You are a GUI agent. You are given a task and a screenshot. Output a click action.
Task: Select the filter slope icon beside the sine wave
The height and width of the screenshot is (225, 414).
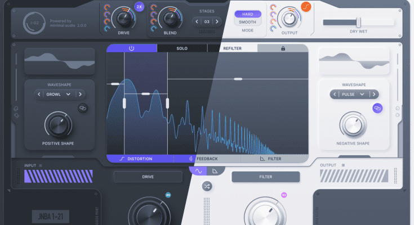[215, 170]
